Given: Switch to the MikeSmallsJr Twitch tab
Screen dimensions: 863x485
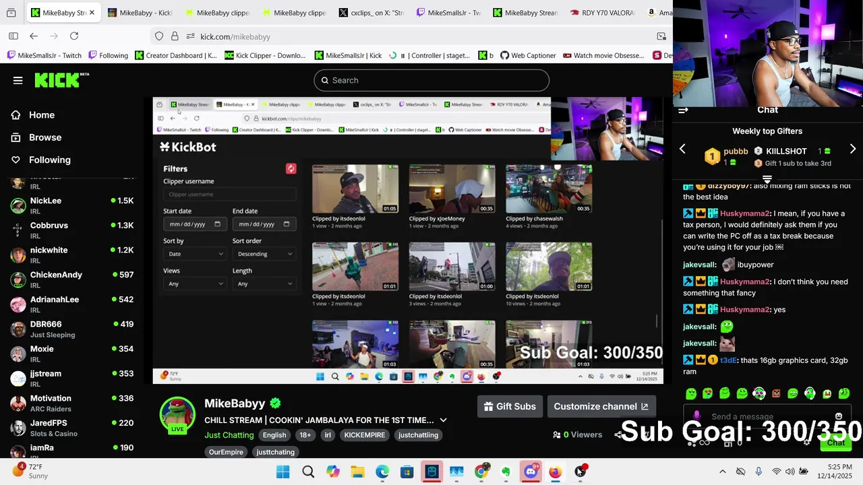Looking at the screenshot, I should coord(448,13).
